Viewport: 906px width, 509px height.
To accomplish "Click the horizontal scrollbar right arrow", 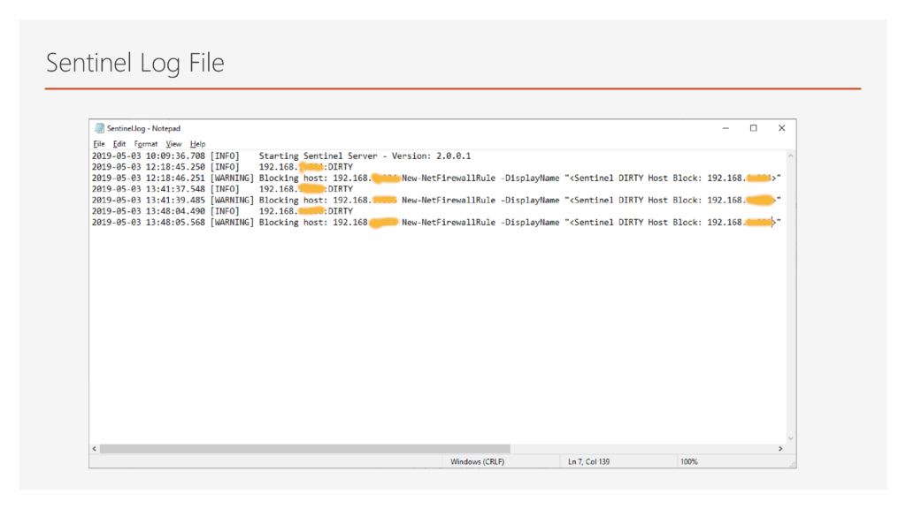I will pos(779,449).
